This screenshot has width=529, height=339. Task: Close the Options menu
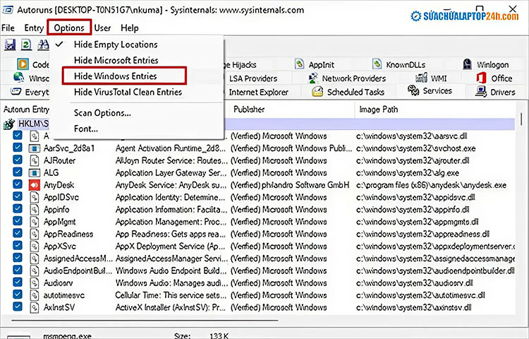pyautogui.click(x=69, y=28)
